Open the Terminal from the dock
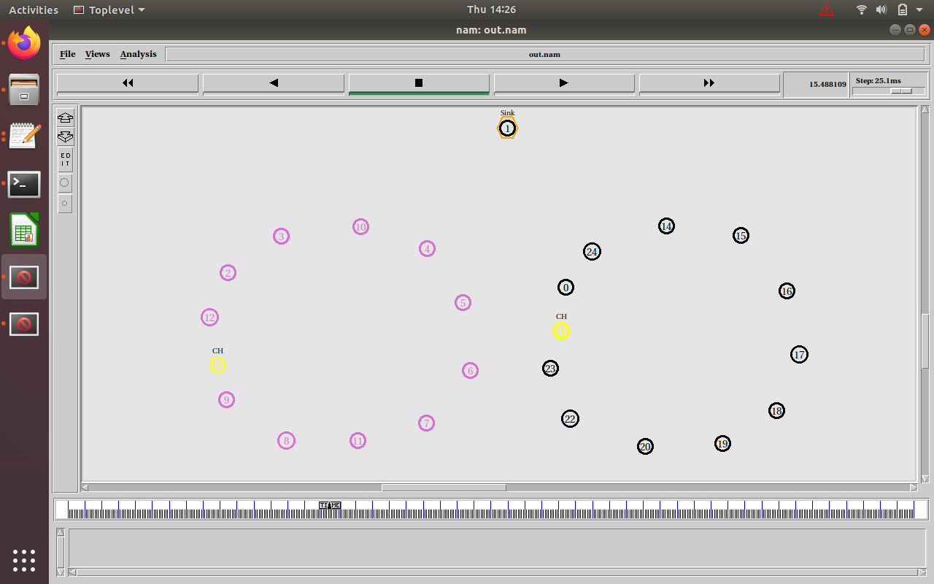Image resolution: width=934 pixels, height=584 pixels. point(24,185)
